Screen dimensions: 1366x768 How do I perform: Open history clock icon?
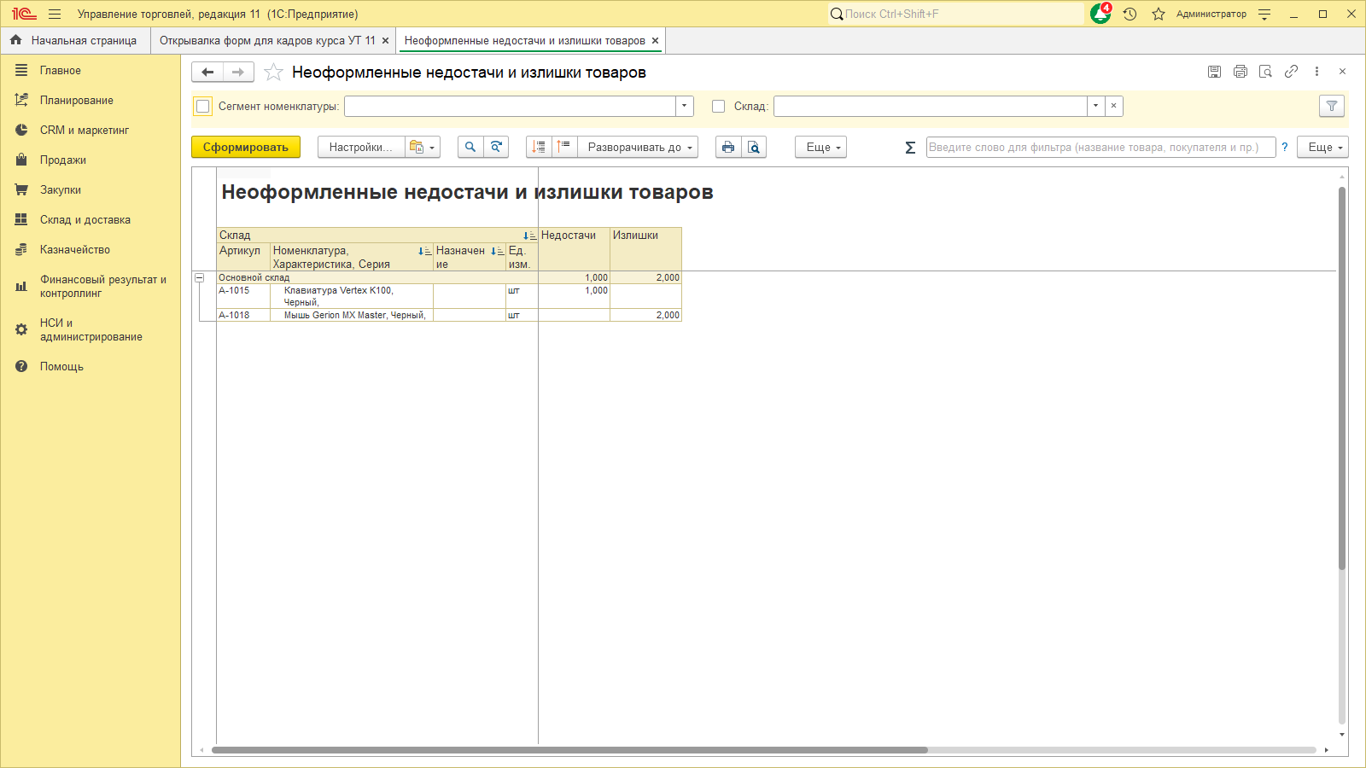[x=1130, y=14]
